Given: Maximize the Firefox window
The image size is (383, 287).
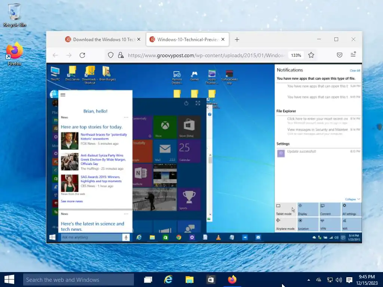Looking at the screenshot, I should click(x=336, y=39).
